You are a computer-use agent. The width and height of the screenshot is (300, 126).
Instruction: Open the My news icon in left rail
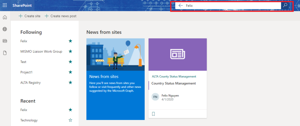click(x=5, y=41)
